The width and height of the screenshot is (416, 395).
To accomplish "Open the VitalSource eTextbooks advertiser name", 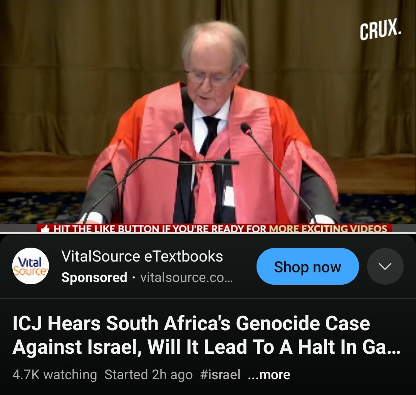I will 142,257.
